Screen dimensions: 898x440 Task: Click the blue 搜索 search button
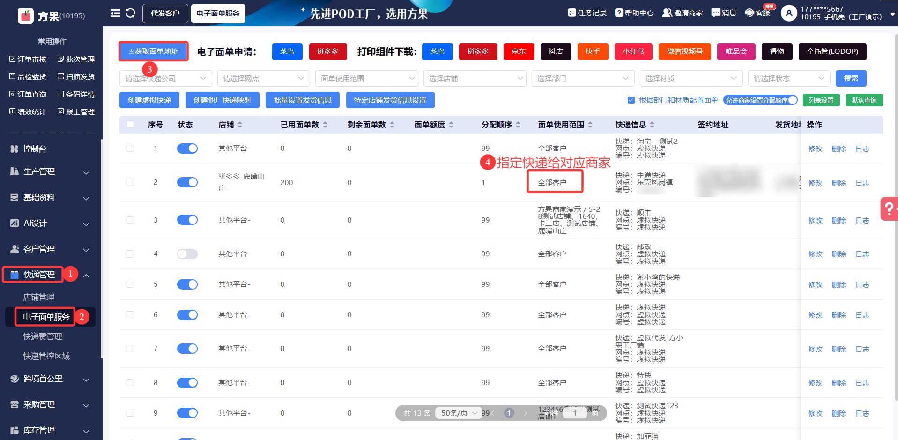[x=851, y=78]
